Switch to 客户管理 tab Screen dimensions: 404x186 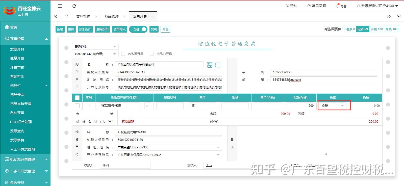click(x=83, y=16)
